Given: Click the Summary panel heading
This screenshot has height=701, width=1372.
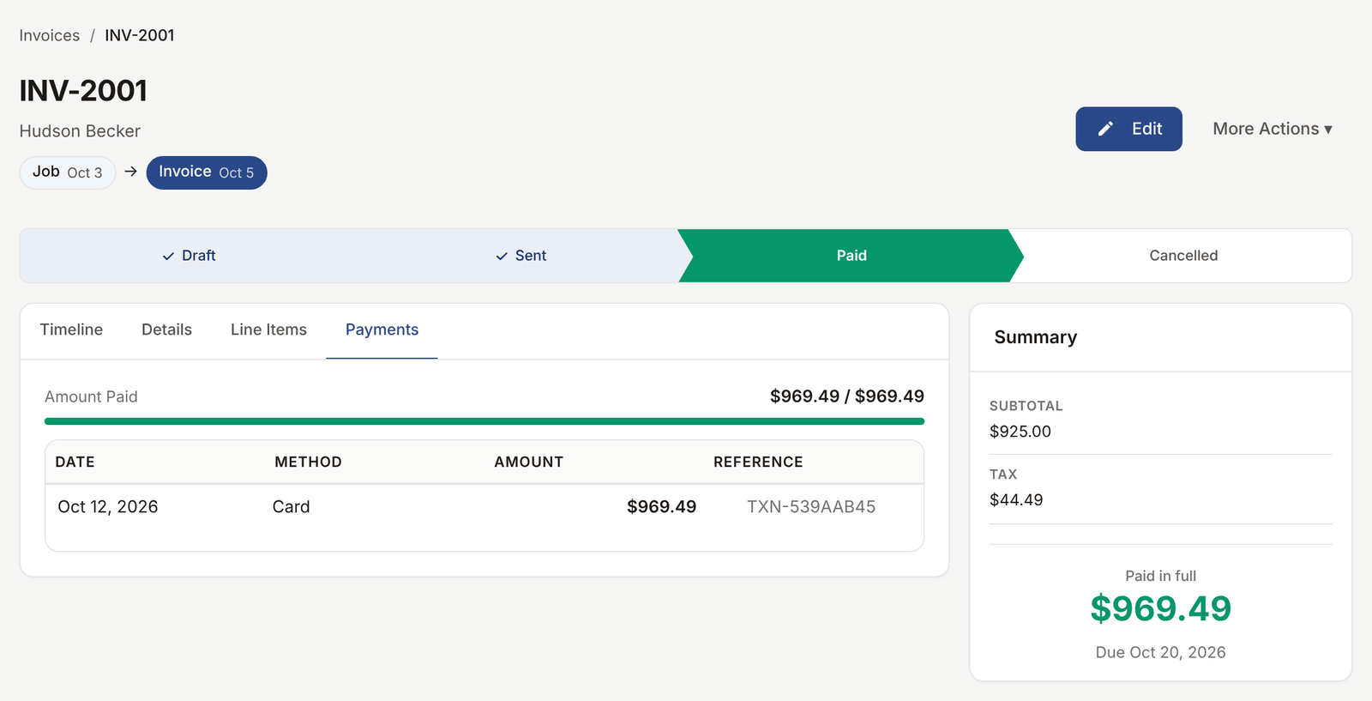Looking at the screenshot, I should [1036, 337].
